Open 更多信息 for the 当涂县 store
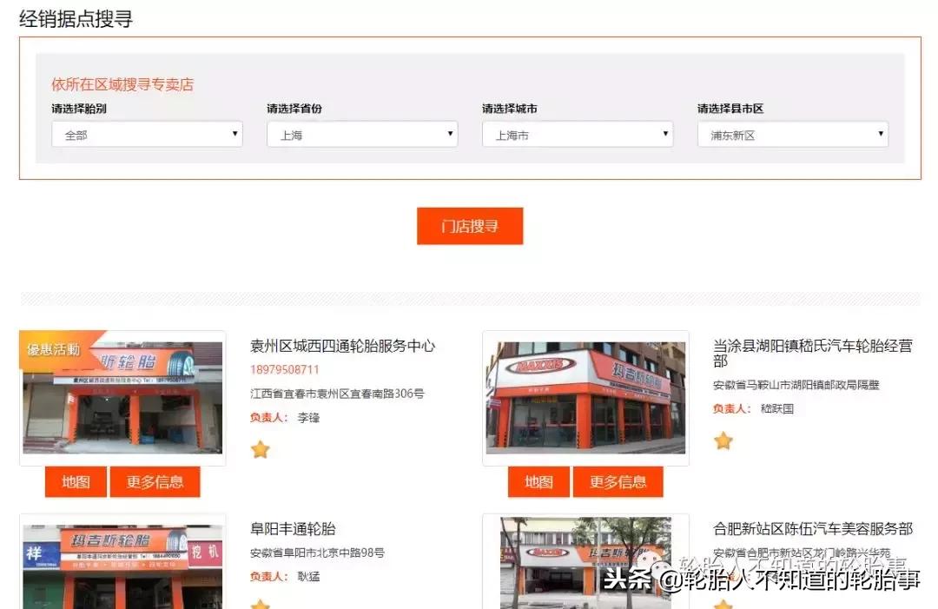Viewport: 938px width, 609px height. click(x=618, y=481)
